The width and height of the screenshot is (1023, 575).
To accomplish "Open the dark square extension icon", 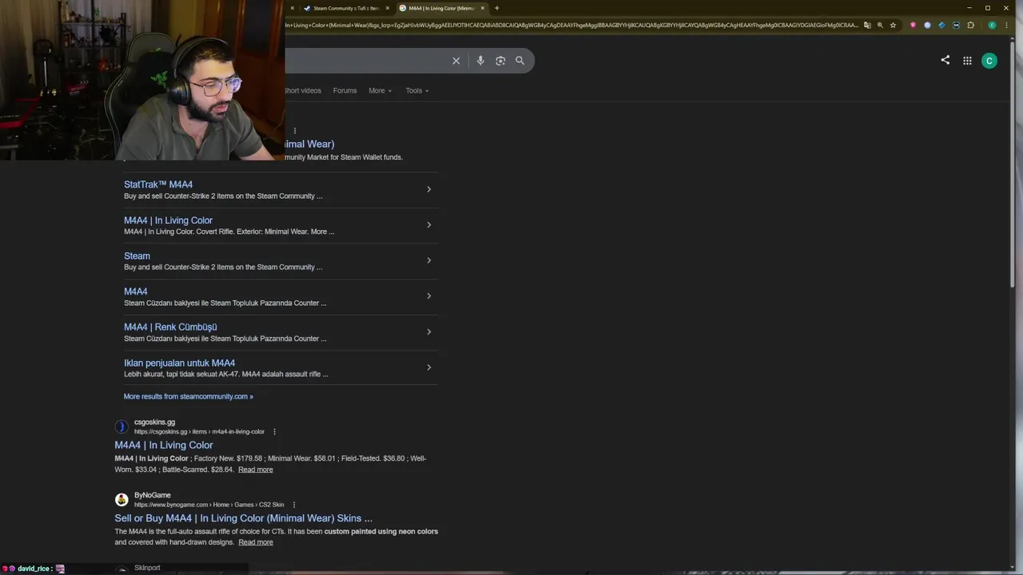I will (x=956, y=25).
